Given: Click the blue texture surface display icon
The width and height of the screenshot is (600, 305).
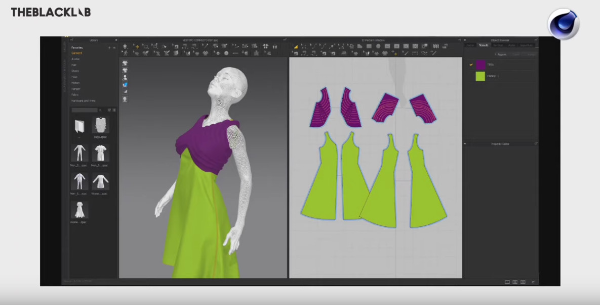Looking at the screenshot, I should coord(125,84).
